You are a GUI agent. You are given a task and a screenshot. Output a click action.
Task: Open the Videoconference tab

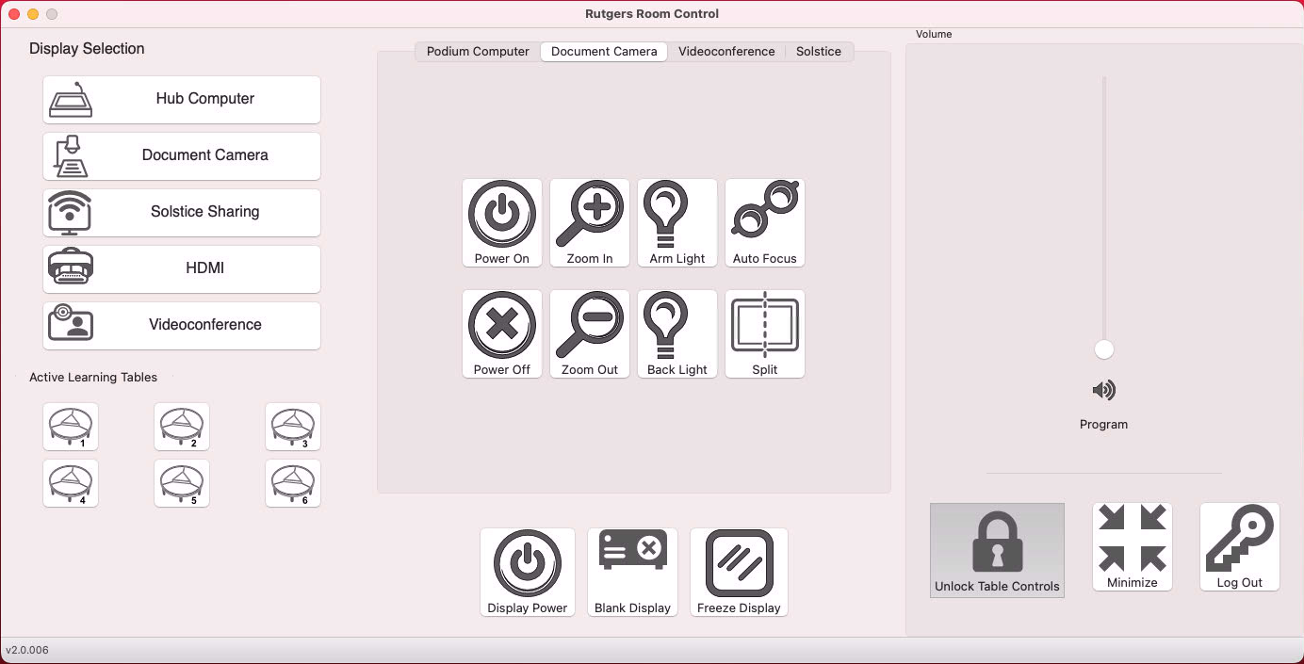click(x=726, y=52)
